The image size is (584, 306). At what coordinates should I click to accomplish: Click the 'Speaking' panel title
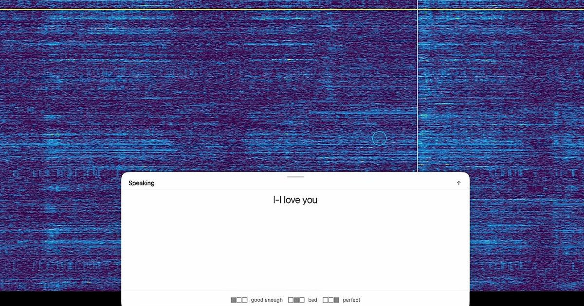[142, 183]
